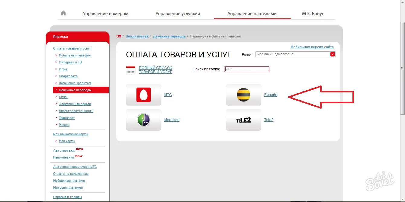Image resolution: width=405 pixels, height=202 pixels.
Task: Open the Мои карты link
Action: 67,141
